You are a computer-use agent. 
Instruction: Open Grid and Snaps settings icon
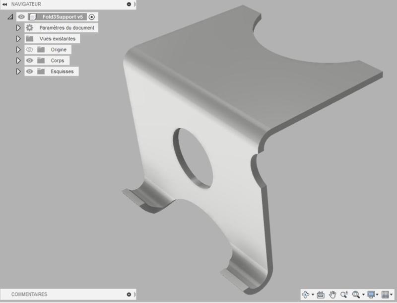pyautogui.click(x=385, y=295)
